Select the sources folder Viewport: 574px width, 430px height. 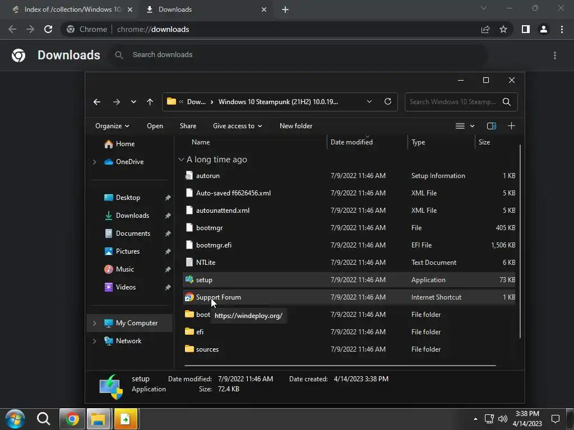(349, 349)
